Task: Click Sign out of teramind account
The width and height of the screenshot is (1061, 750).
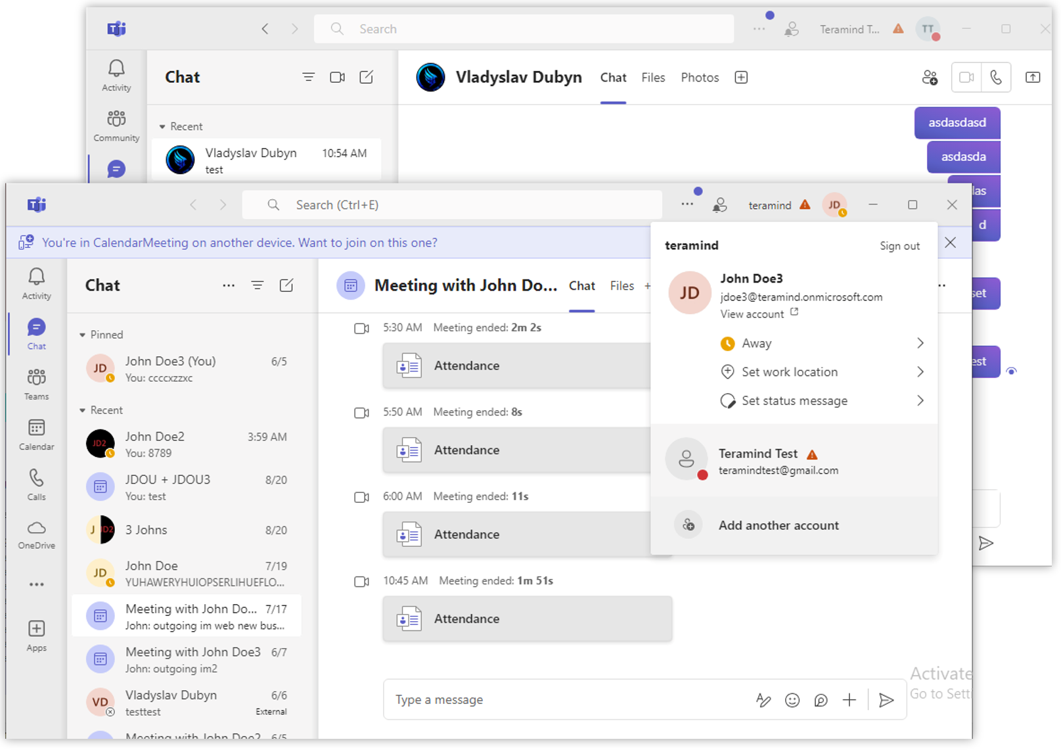Action: tap(899, 246)
